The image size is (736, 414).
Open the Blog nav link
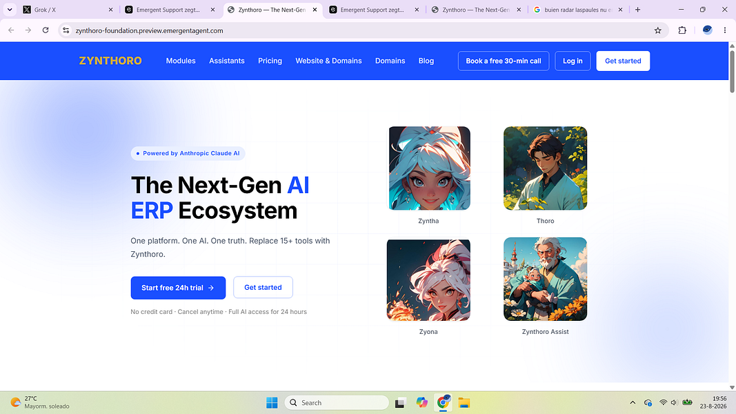(x=426, y=61)
